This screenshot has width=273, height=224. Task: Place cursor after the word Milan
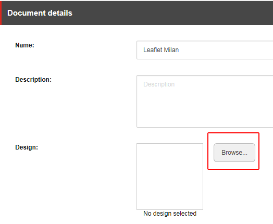(x=179, y=50)
